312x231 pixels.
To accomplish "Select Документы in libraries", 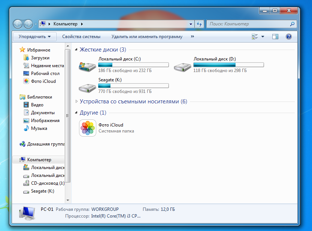I will point(43,112).
